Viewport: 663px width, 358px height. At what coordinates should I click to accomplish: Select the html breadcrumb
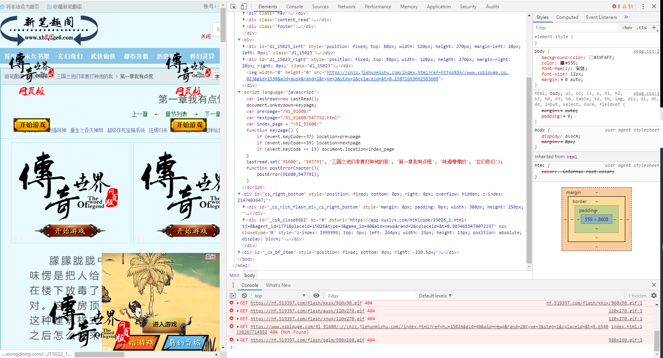[234, 275]
